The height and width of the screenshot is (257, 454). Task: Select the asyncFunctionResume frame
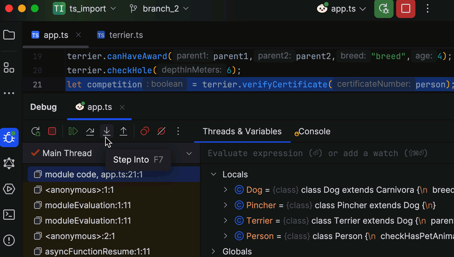(x=97, y=252)
